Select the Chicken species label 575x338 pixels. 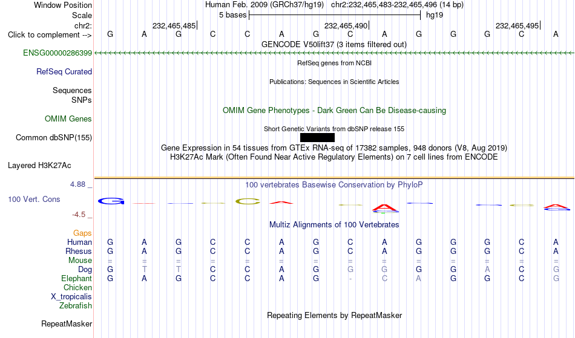[x=77, y=287]
